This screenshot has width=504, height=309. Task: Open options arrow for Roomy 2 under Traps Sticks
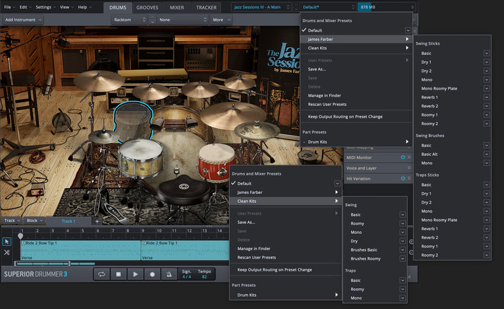point(486,255)
